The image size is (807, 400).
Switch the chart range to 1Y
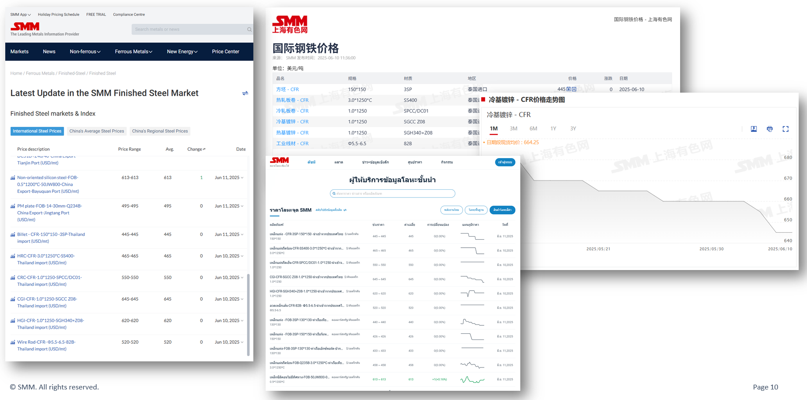pos(553,129)
